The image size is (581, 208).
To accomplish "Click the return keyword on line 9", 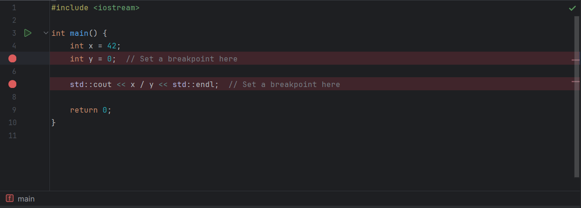I will (84, 110).
